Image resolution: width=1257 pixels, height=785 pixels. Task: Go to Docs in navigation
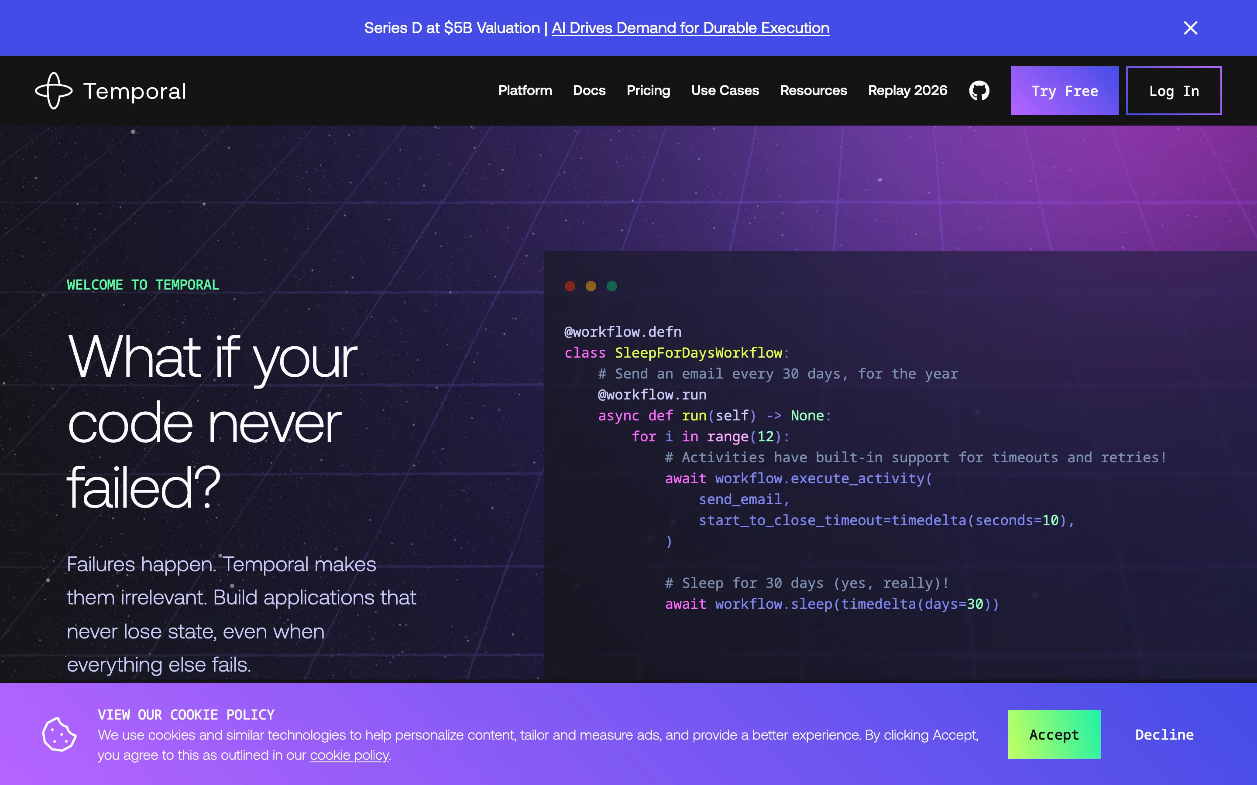(589, 91)
